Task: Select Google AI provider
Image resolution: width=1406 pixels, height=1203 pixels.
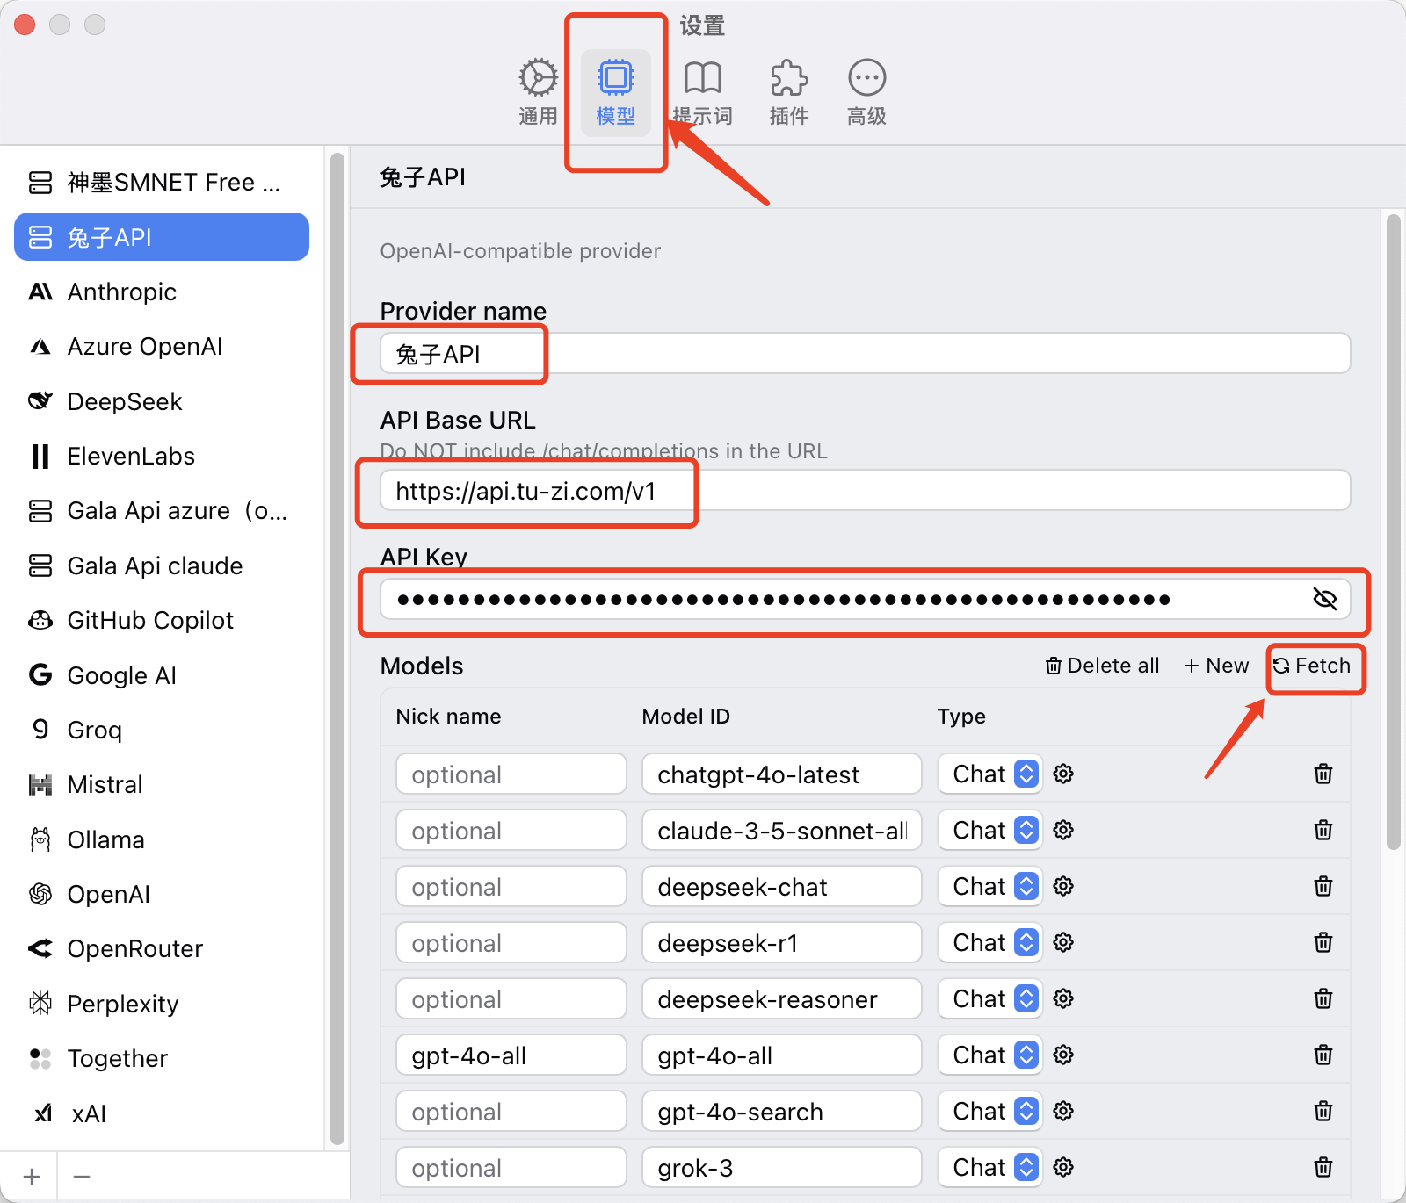Action: click(162, 675)
